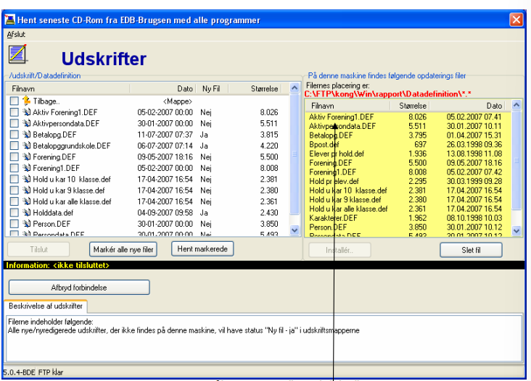Click file icon of Aktivpersondata.DEF
This screenshot has width=531, height=381.
[26, 123]
